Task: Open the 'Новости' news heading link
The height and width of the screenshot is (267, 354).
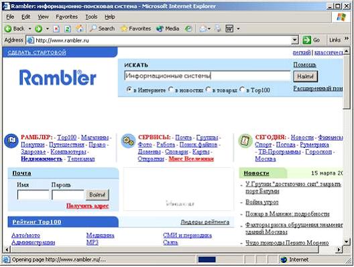Action: (x=256, y=173)
